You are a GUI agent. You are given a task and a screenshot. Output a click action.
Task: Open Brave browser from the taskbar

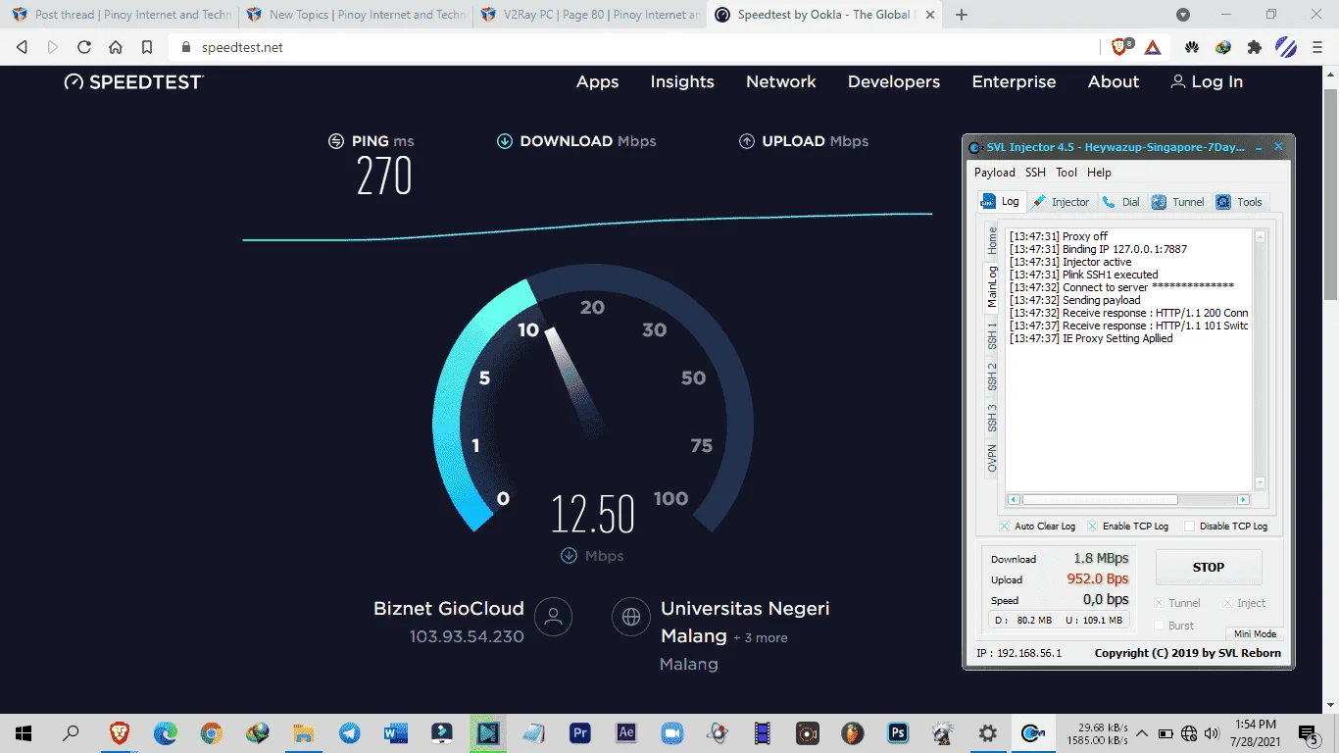click(119, 732)
